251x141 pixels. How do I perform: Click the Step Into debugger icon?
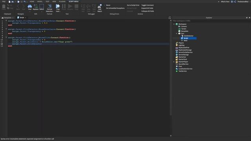tap(83, 6)
